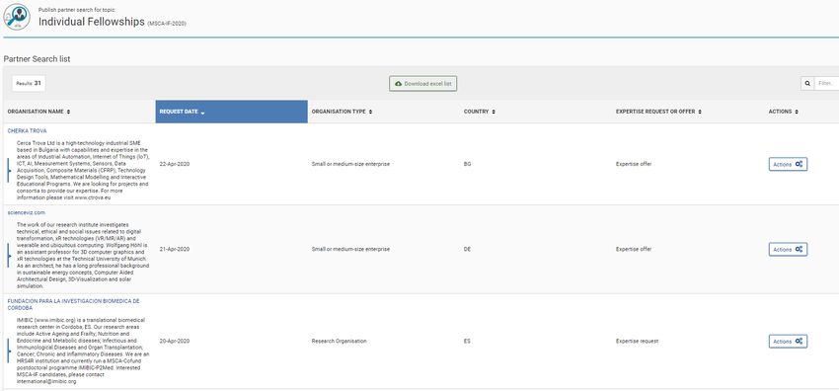Image resolution: width=839 pixels, height=391 pixels.
Task: Select the Request Date column header
Action: point(231,112)
